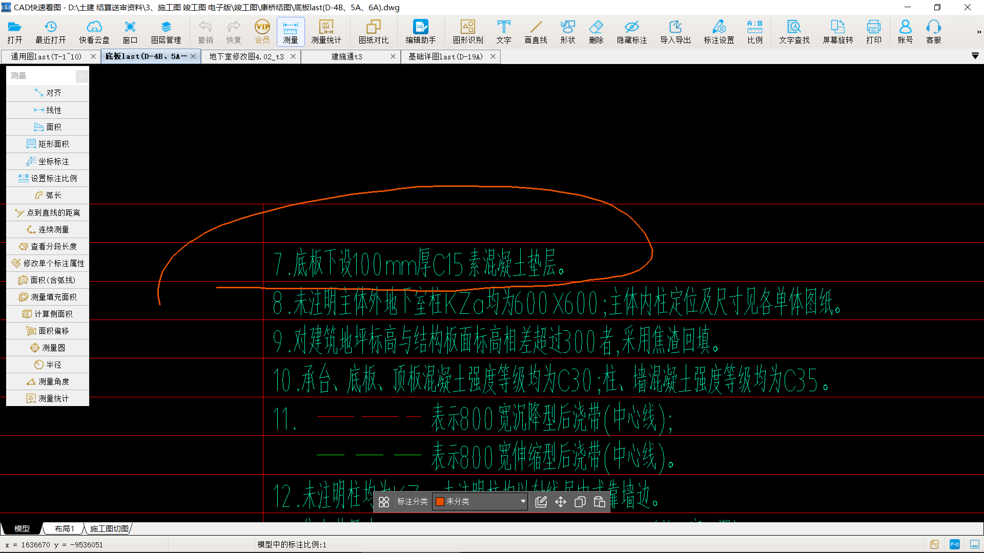Select 面积(含弧线) tool
The height and width of the screenshot is (553, 984).
[x=48, y=280]
